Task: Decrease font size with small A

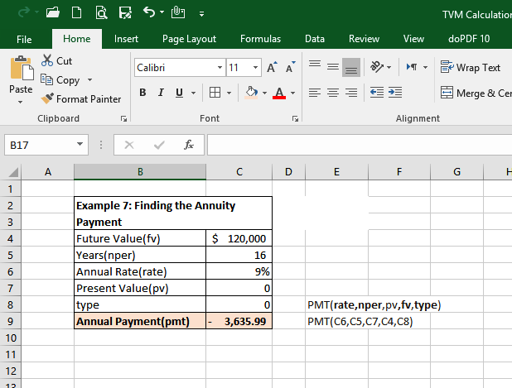Action: [290, 67]
